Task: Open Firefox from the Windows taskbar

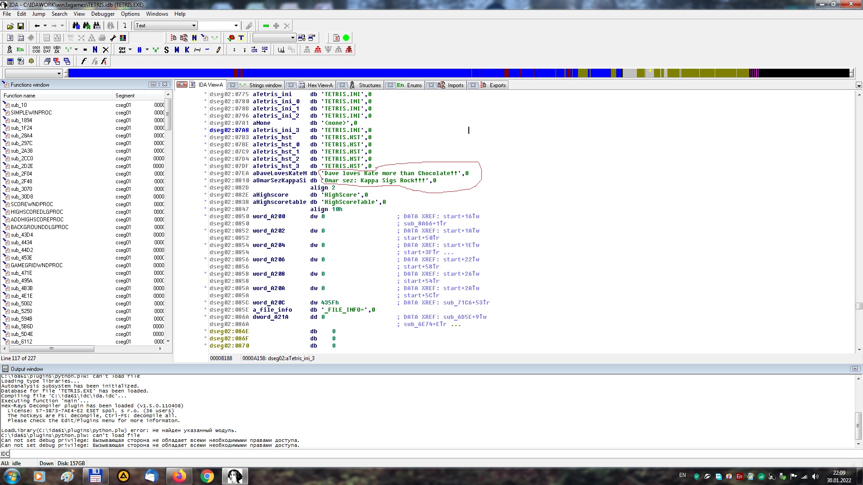Action: 179,476
